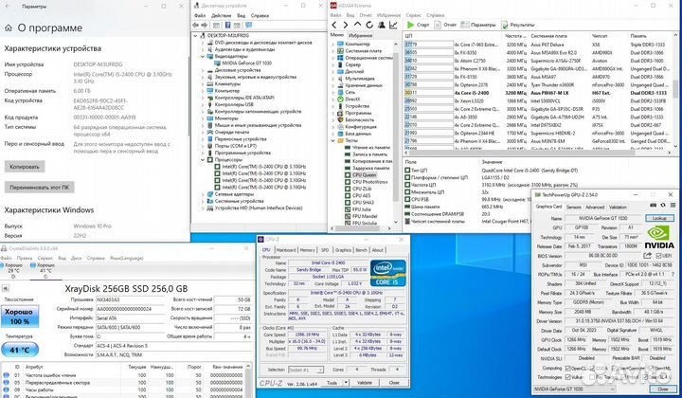The width and height of the screenshot is (682, 398).
Task: Click the Bus Interface question mark in GPU-Z
Action: point(673,275)
